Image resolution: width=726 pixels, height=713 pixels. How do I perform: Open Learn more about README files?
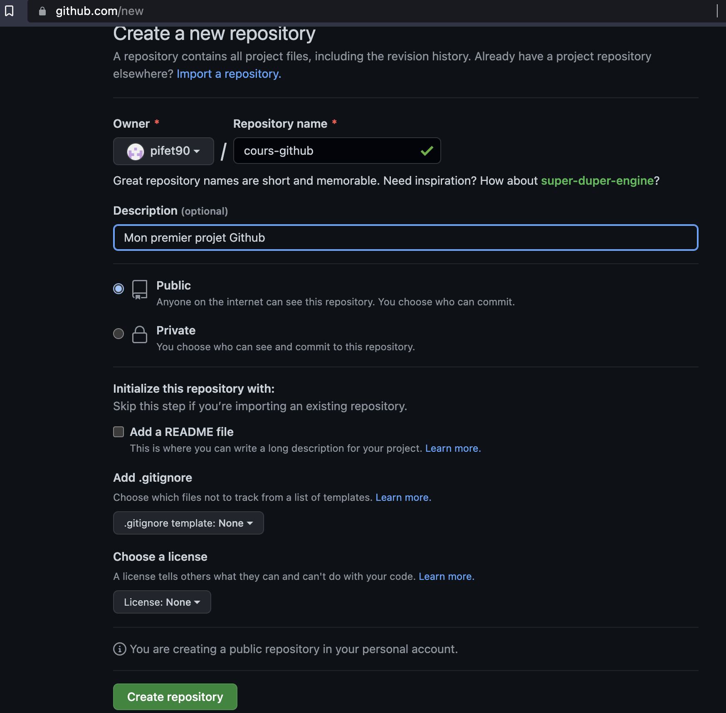pos(452,448)
